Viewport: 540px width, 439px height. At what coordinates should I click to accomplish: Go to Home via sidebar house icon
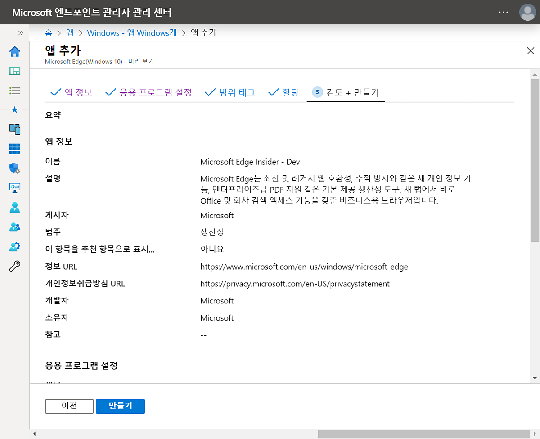(x=15, y=52)
